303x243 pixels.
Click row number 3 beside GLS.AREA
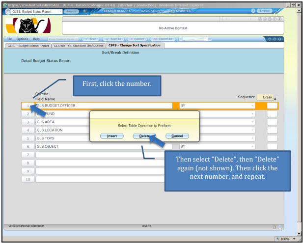pyautogui.click(x=28, y=122)
